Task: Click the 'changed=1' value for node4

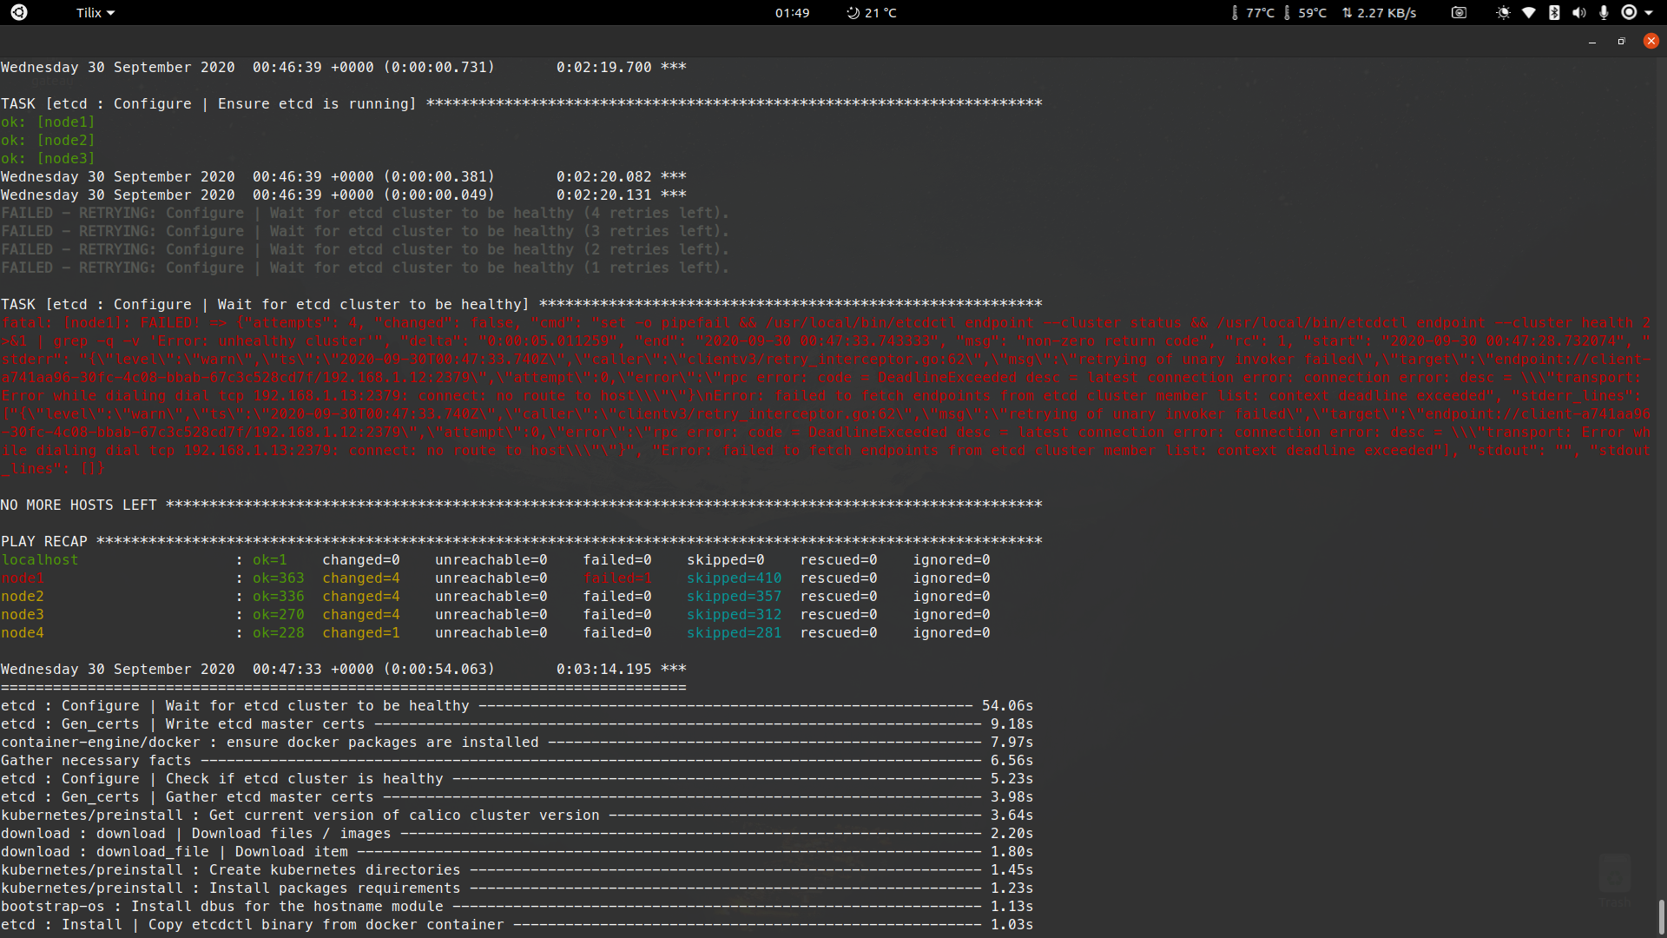Action: 361,632
